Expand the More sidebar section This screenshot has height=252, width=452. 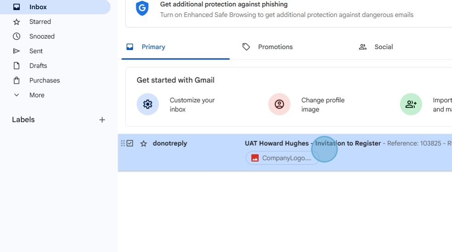click(37, 95)
